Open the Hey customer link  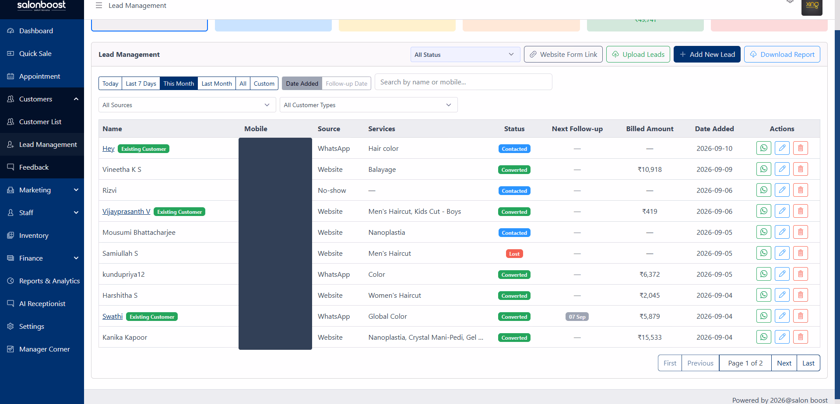pos(109,149)
